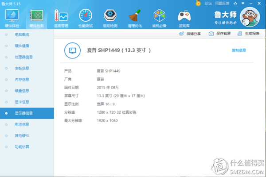Click screen size value 13.3 英寸 (29 厘米 x 17 厘米)

[121, 96]
